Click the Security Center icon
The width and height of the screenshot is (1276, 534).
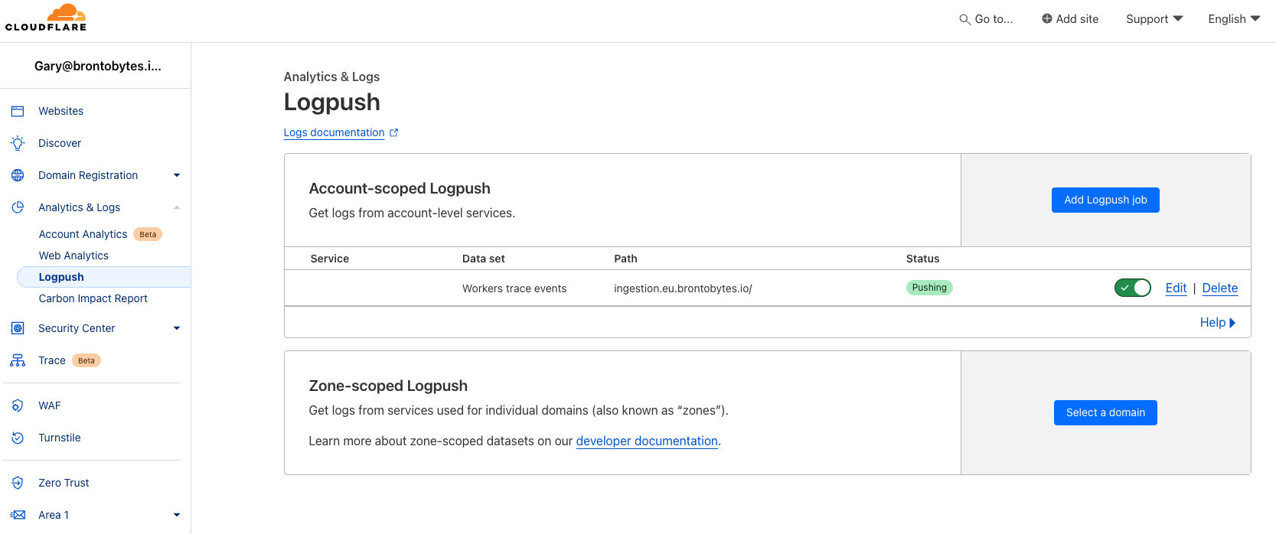(18, 328)
